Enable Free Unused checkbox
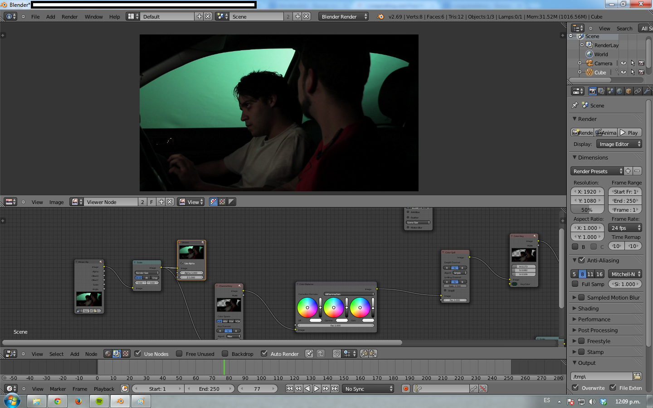The height and width of the screenshot is (408, 653). pyautogui.click(x=179, y=354)
